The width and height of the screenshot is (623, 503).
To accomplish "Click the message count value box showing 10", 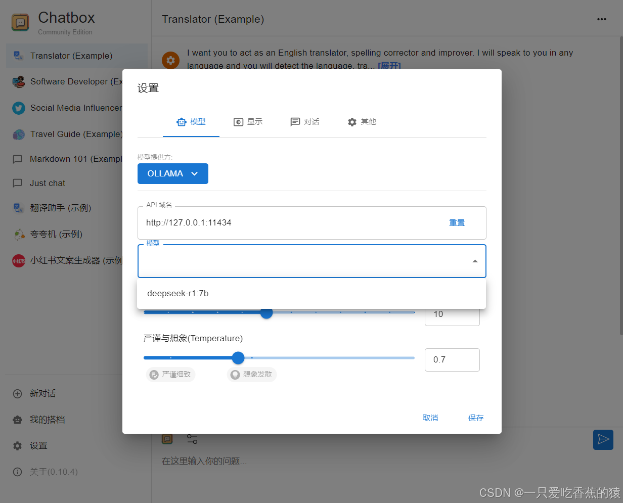I will (x=452, y=314).
